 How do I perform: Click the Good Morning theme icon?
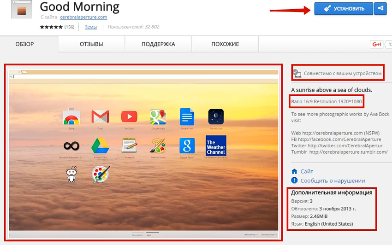click(22, 10)
